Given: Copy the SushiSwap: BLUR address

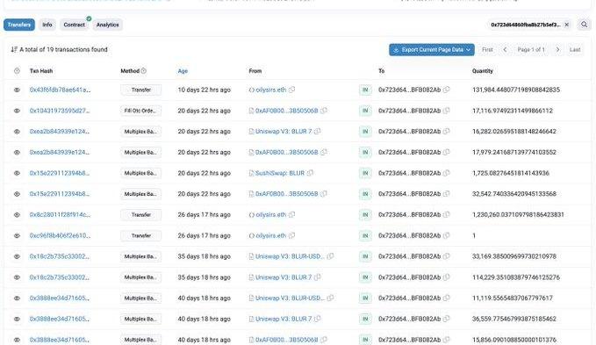Looking at the screenshot, I should [x=310, y=173].
